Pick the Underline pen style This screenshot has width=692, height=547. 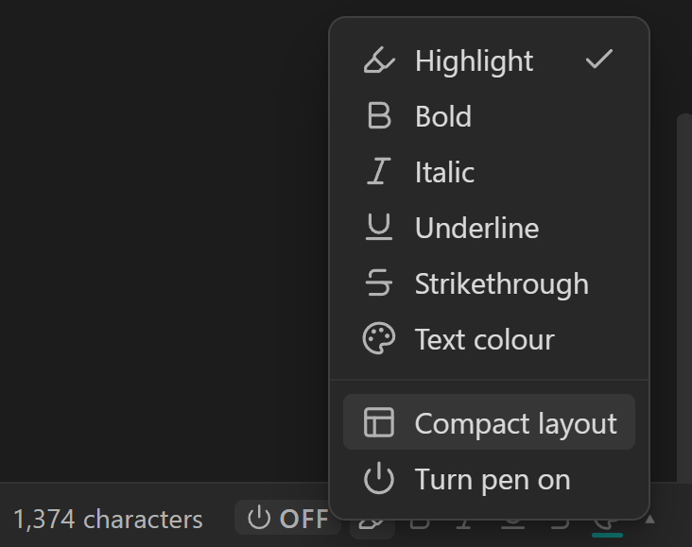[489, 228]
